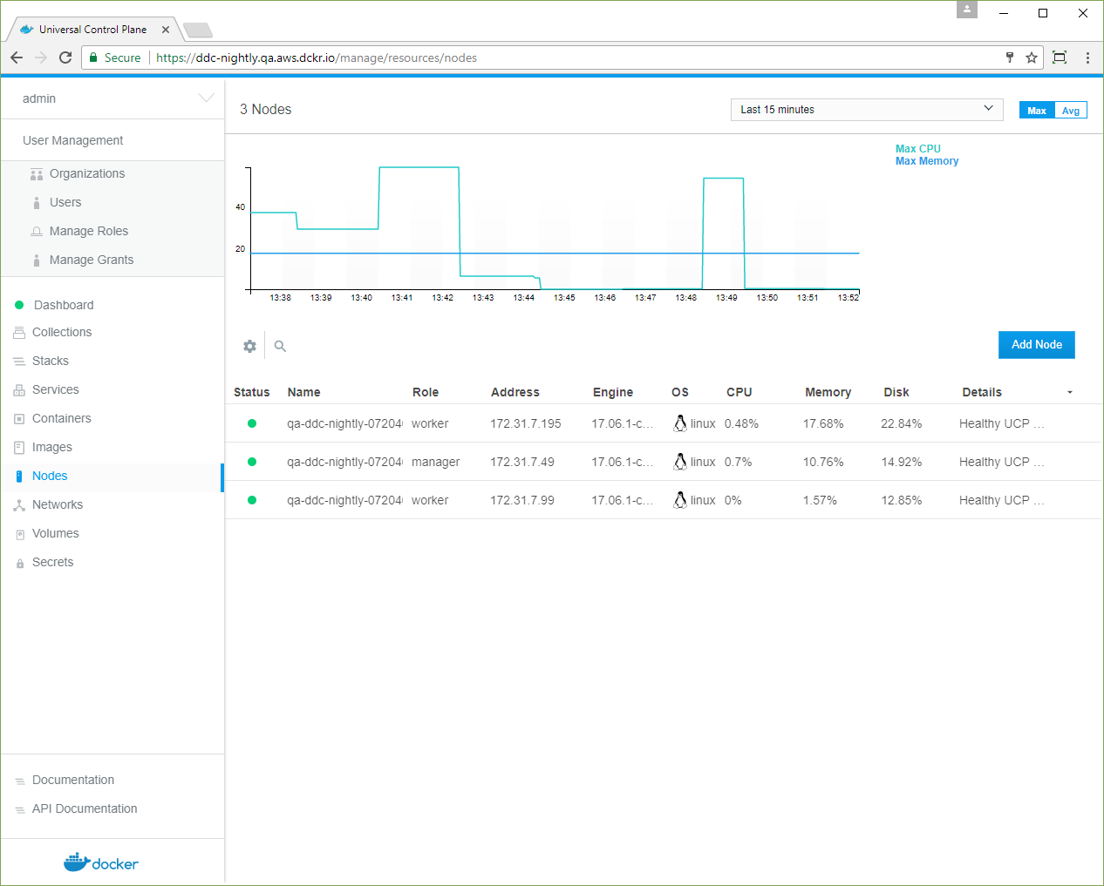Reload the page with refresh icon

[x=65, y=57]
